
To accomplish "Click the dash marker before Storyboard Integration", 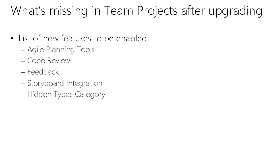I will click(x=23, y=84).
